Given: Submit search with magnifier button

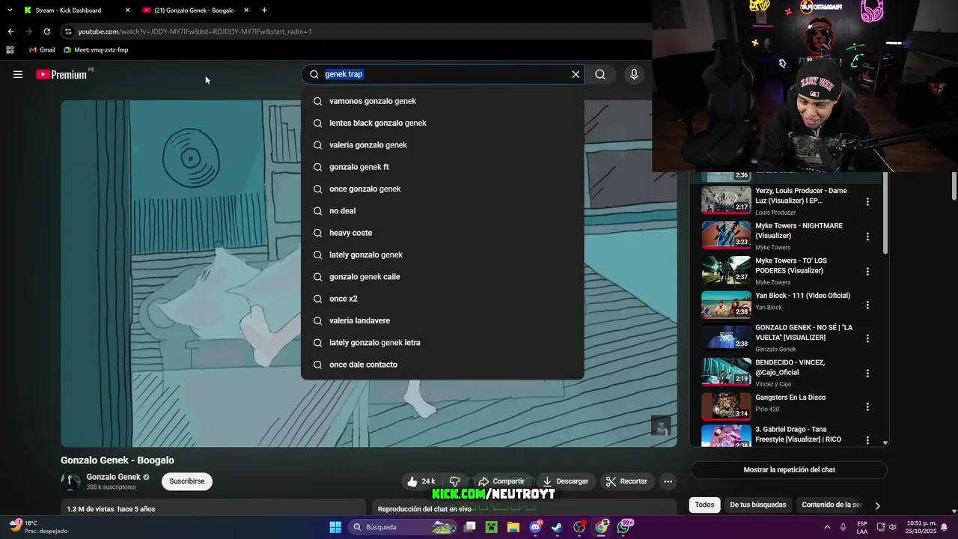Looking at the screenshot, I should 600,74.
